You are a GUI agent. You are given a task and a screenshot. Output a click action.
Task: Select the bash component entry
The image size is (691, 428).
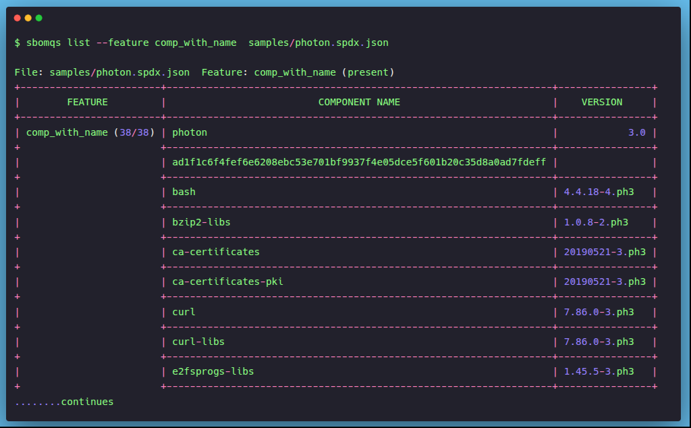pyautogui.click(x=184, y=192)
